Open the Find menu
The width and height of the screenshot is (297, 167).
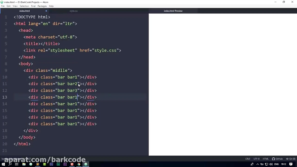point(33,6)
